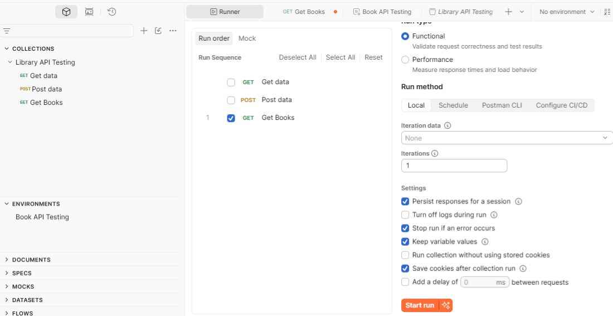Screen dimensions: 613x316
Task: Switch to the Runner tab
Action: [225, 12]
